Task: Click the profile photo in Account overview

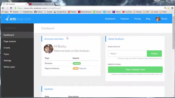Action: tap(48, 49)
